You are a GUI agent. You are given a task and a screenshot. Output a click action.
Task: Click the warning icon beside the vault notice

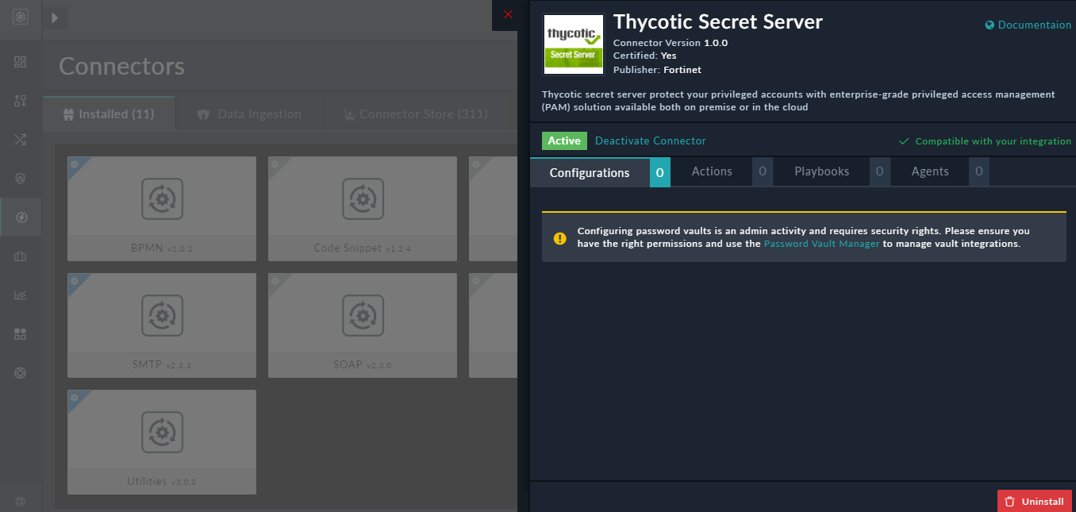click(x=561, y=237)
